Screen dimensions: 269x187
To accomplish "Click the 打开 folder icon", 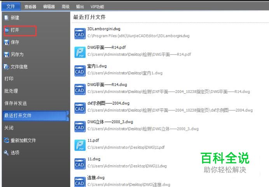I will [7, 30].
